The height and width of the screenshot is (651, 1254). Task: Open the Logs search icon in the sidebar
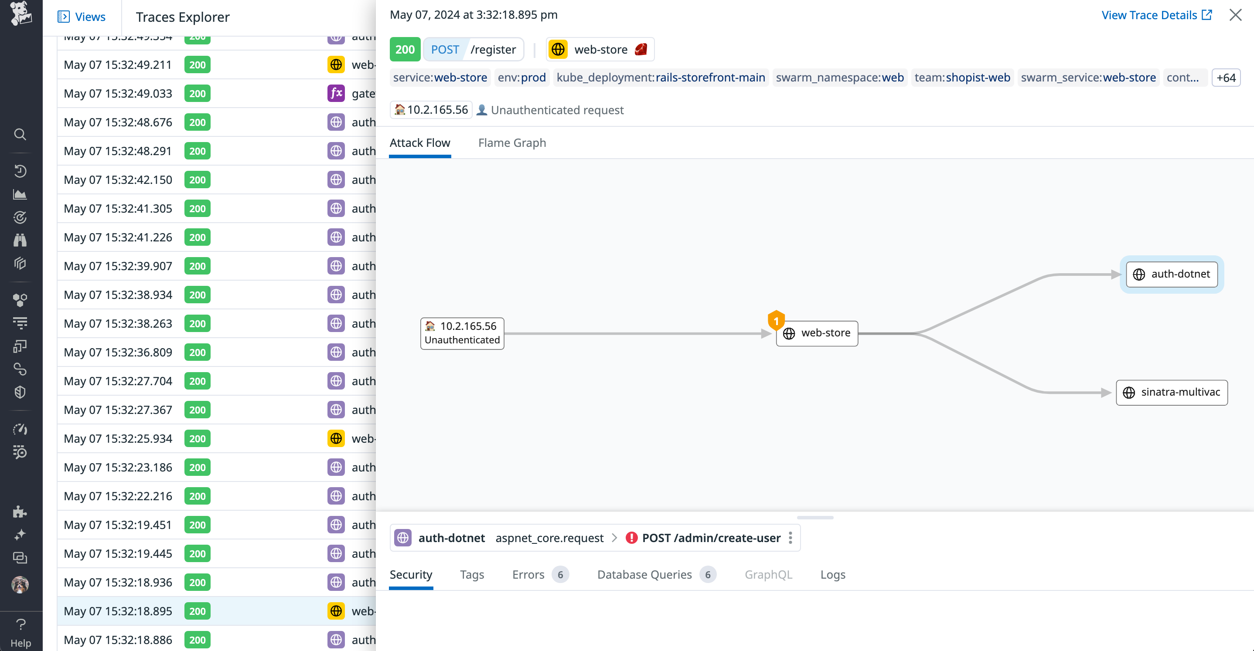point(20,452)
